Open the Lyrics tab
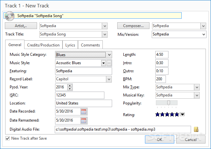This screenshot has width=211, height=149. pos(70,45)
